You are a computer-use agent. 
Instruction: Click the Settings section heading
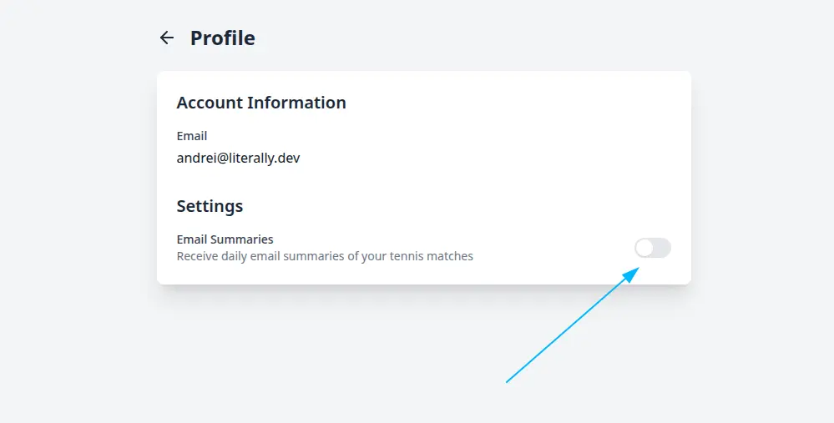(x=210, y=205)
